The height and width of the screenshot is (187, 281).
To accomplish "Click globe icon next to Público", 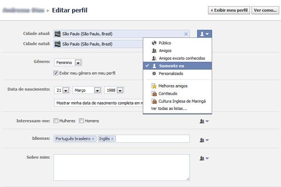I will coord(154,43).
